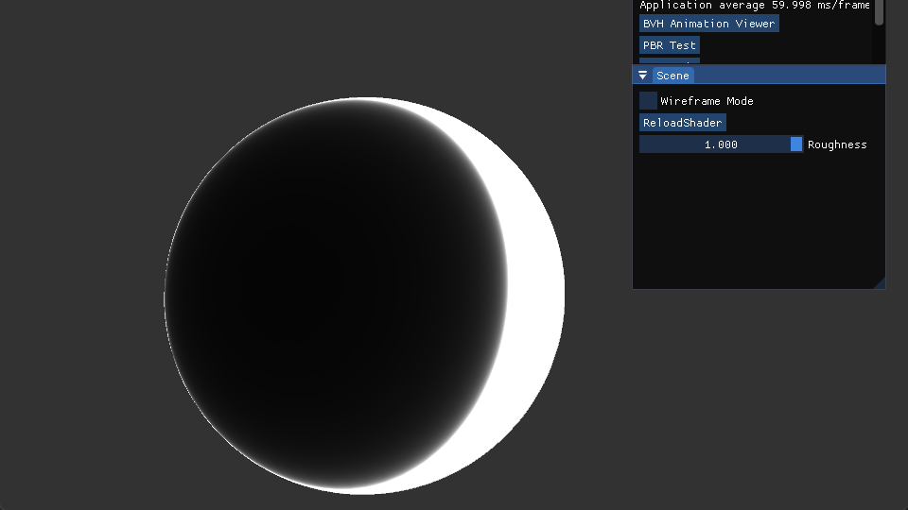908x510 pixels.
Task: Enable the Wireframe Mode checkbox
Action: (x=648, y=101)
